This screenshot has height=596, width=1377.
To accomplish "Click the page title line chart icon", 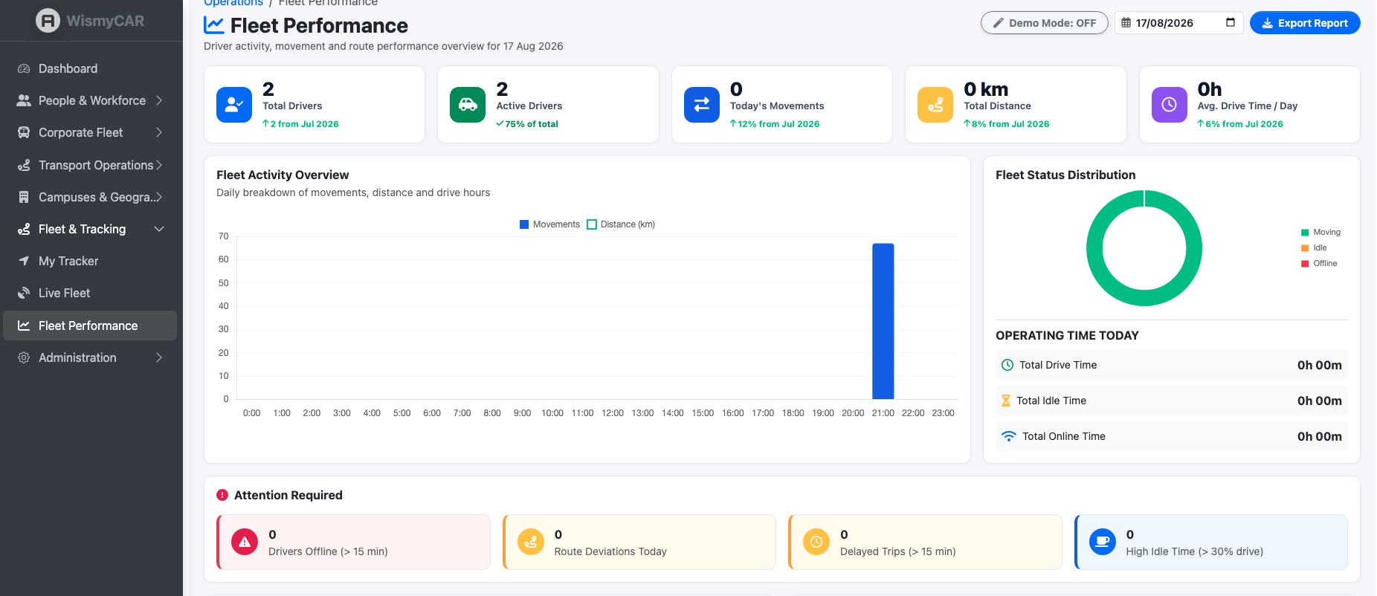I will (214, 25).
